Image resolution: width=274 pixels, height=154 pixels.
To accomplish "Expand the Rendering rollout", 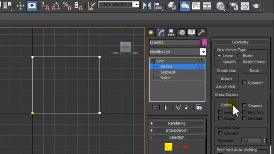I will click(x=177, y=123).
